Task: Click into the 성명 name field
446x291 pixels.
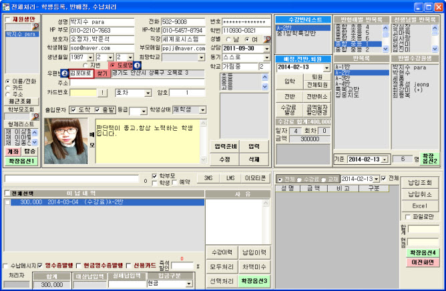Action: [x=102, y=22]
